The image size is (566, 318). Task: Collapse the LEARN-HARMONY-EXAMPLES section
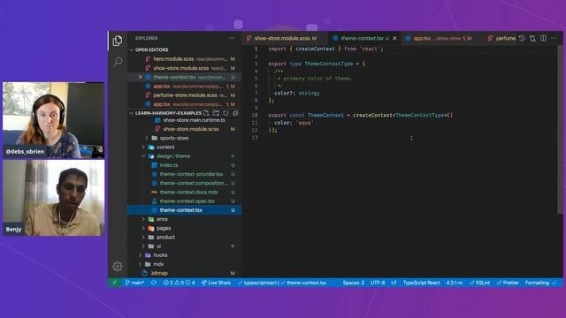132,113
